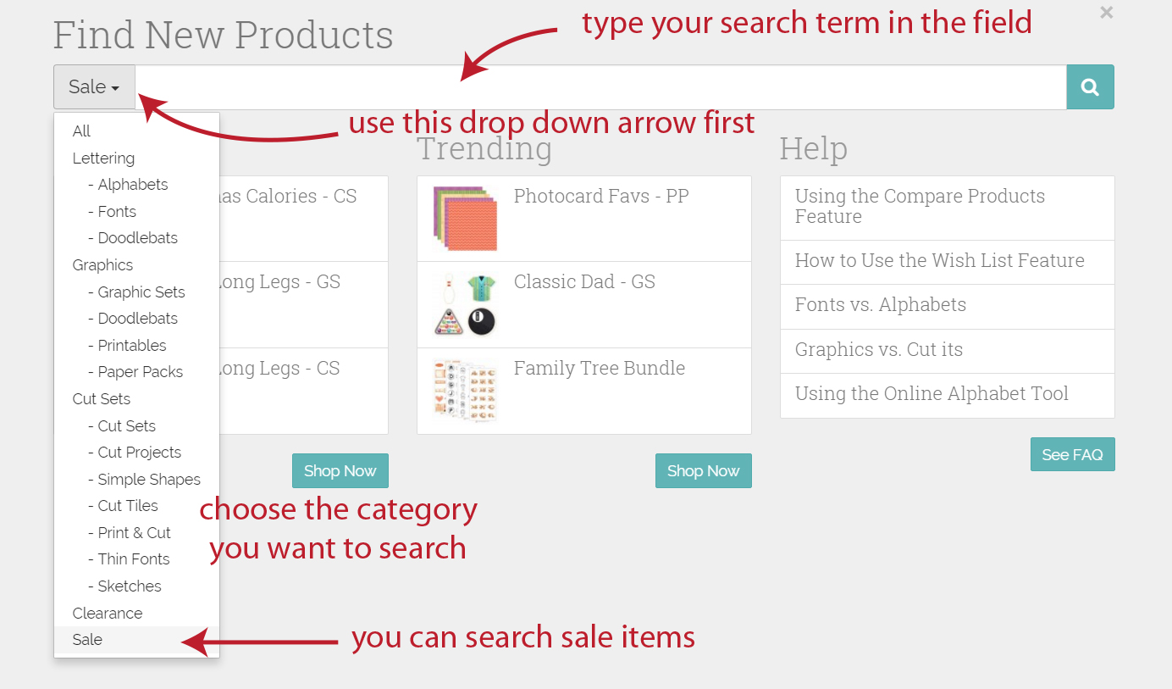Select the Clearance category
Image resolution: width=1172 pixels, height=689 pixels.
pos(108,614)
